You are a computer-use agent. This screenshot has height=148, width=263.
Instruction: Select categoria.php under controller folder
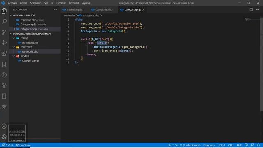[x=30, y=52]
